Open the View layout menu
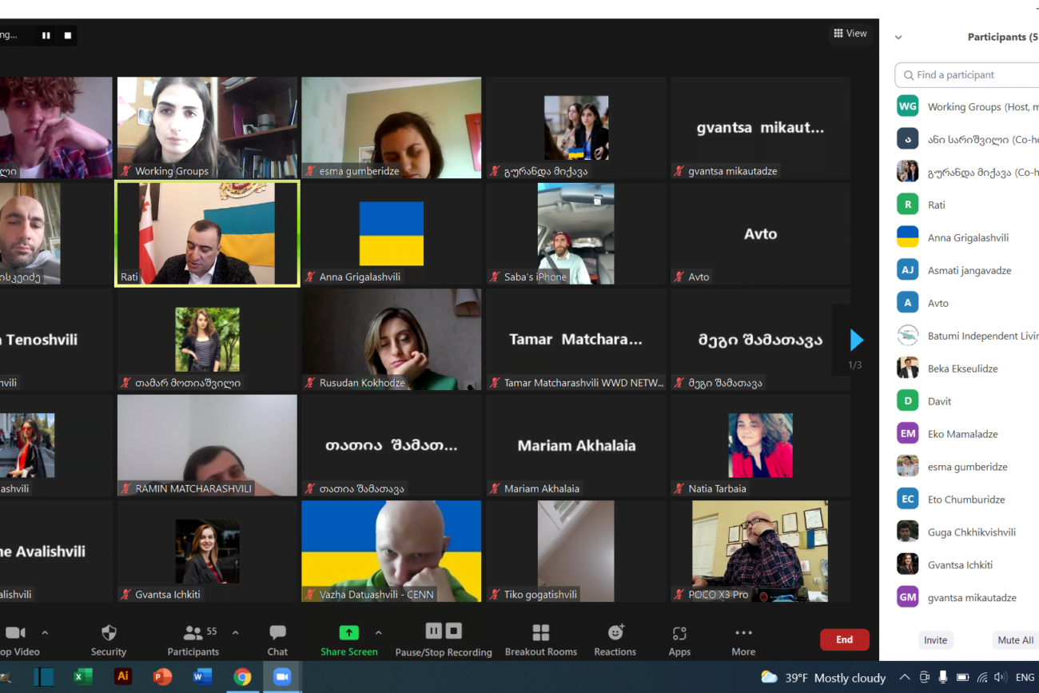1039x693 pixels. pos(850,34)
